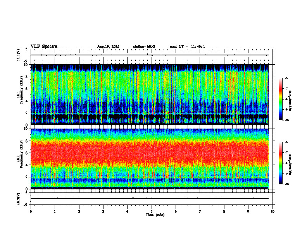Select the date text "Aug.19, 2025"

point(108,46)
